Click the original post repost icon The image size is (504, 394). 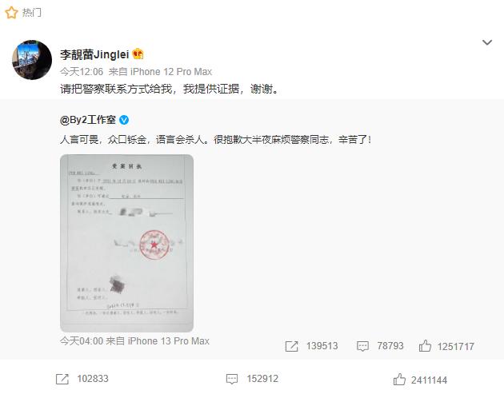pos(291,346)
